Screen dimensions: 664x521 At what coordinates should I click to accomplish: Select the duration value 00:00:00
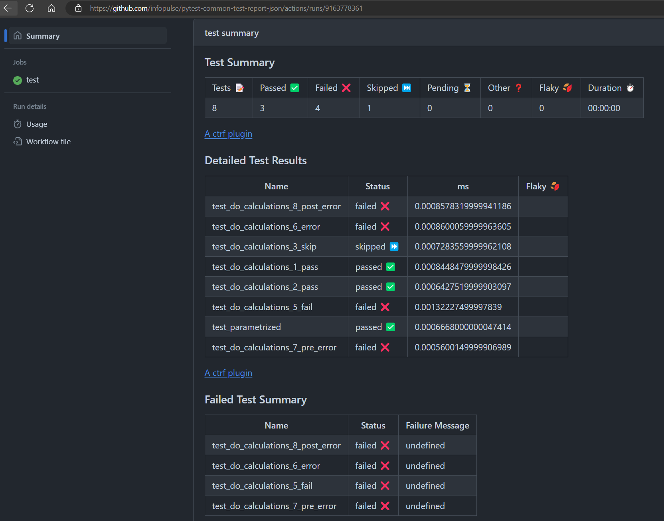tap(604, 108)
